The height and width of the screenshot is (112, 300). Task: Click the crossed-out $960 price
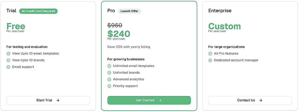pos(115,25)
